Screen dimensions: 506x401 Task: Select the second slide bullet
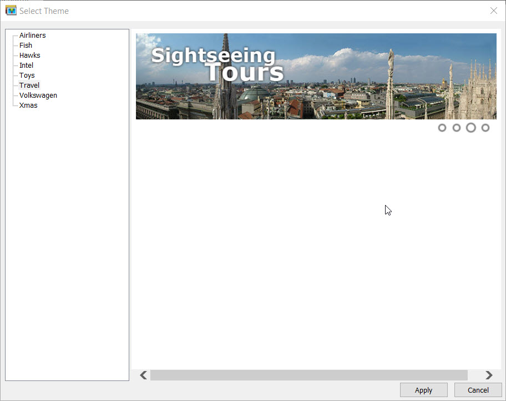(456, 128)
